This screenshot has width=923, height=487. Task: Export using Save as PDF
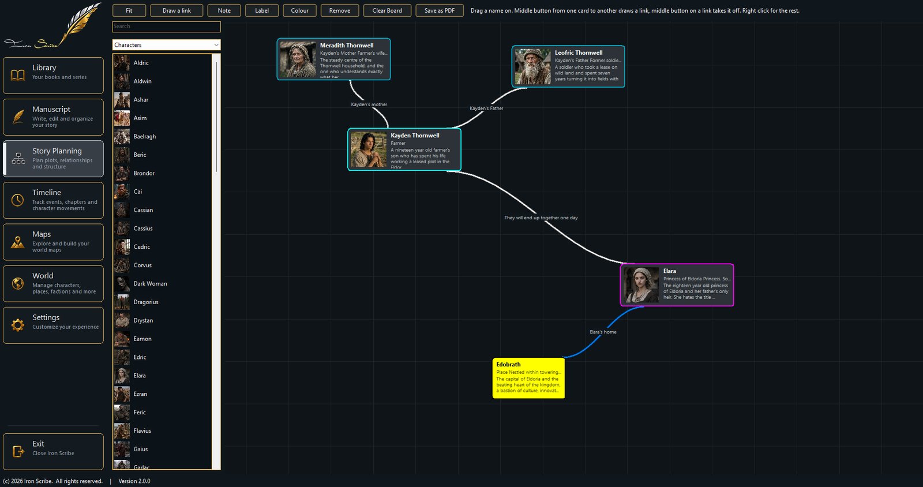(x=440, y=10)
